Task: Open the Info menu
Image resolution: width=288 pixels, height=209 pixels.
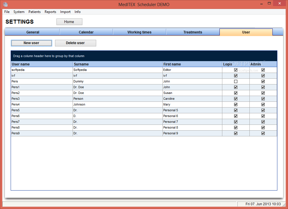Action: tap(77, 12)
